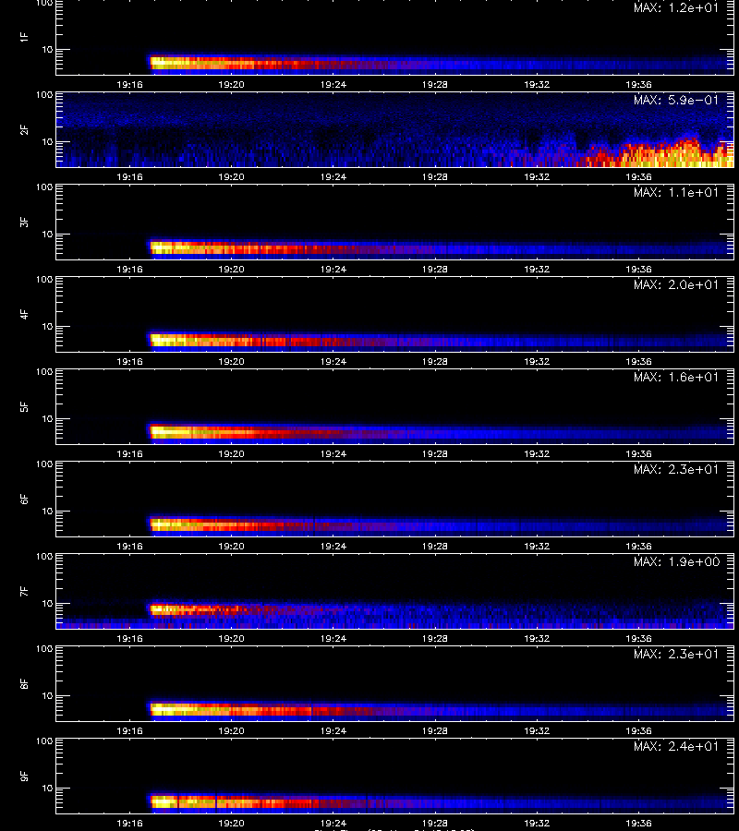This screenshot has width=739, height=831.
Task: Click the 19:32 time label under panel 2F
Action: 537,177
